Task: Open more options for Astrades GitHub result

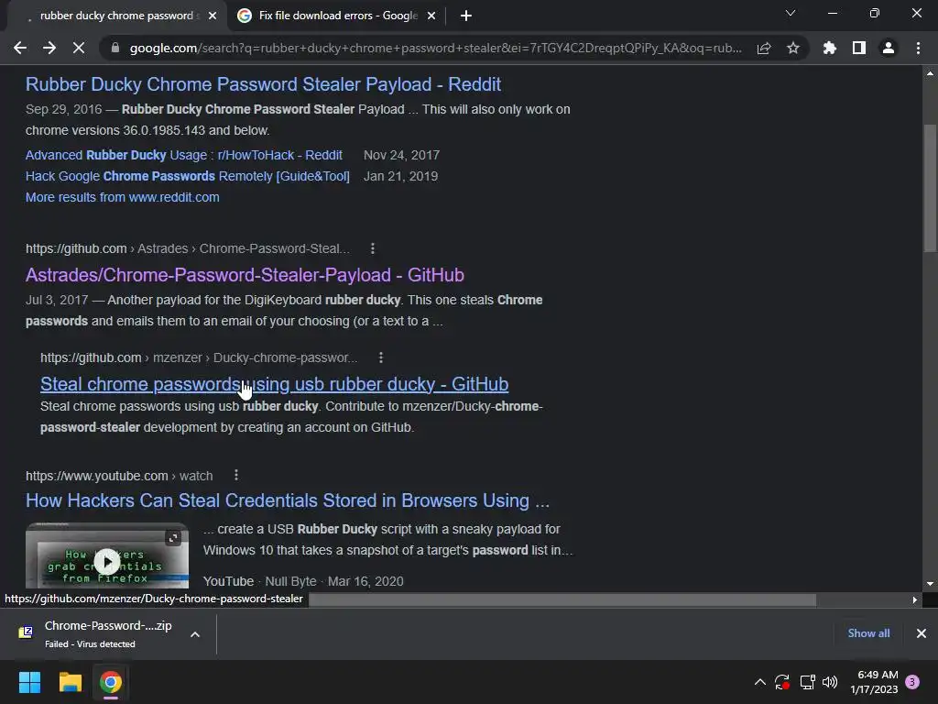Action: (x=373, y=247)
